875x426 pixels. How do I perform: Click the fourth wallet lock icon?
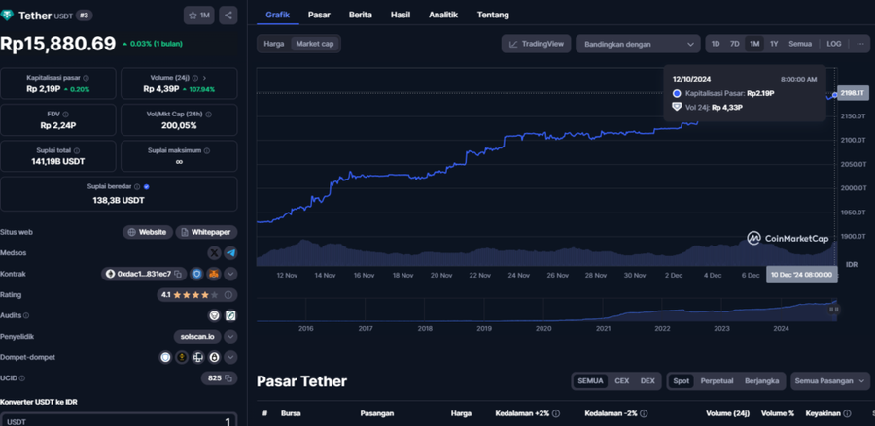point(214,357)
